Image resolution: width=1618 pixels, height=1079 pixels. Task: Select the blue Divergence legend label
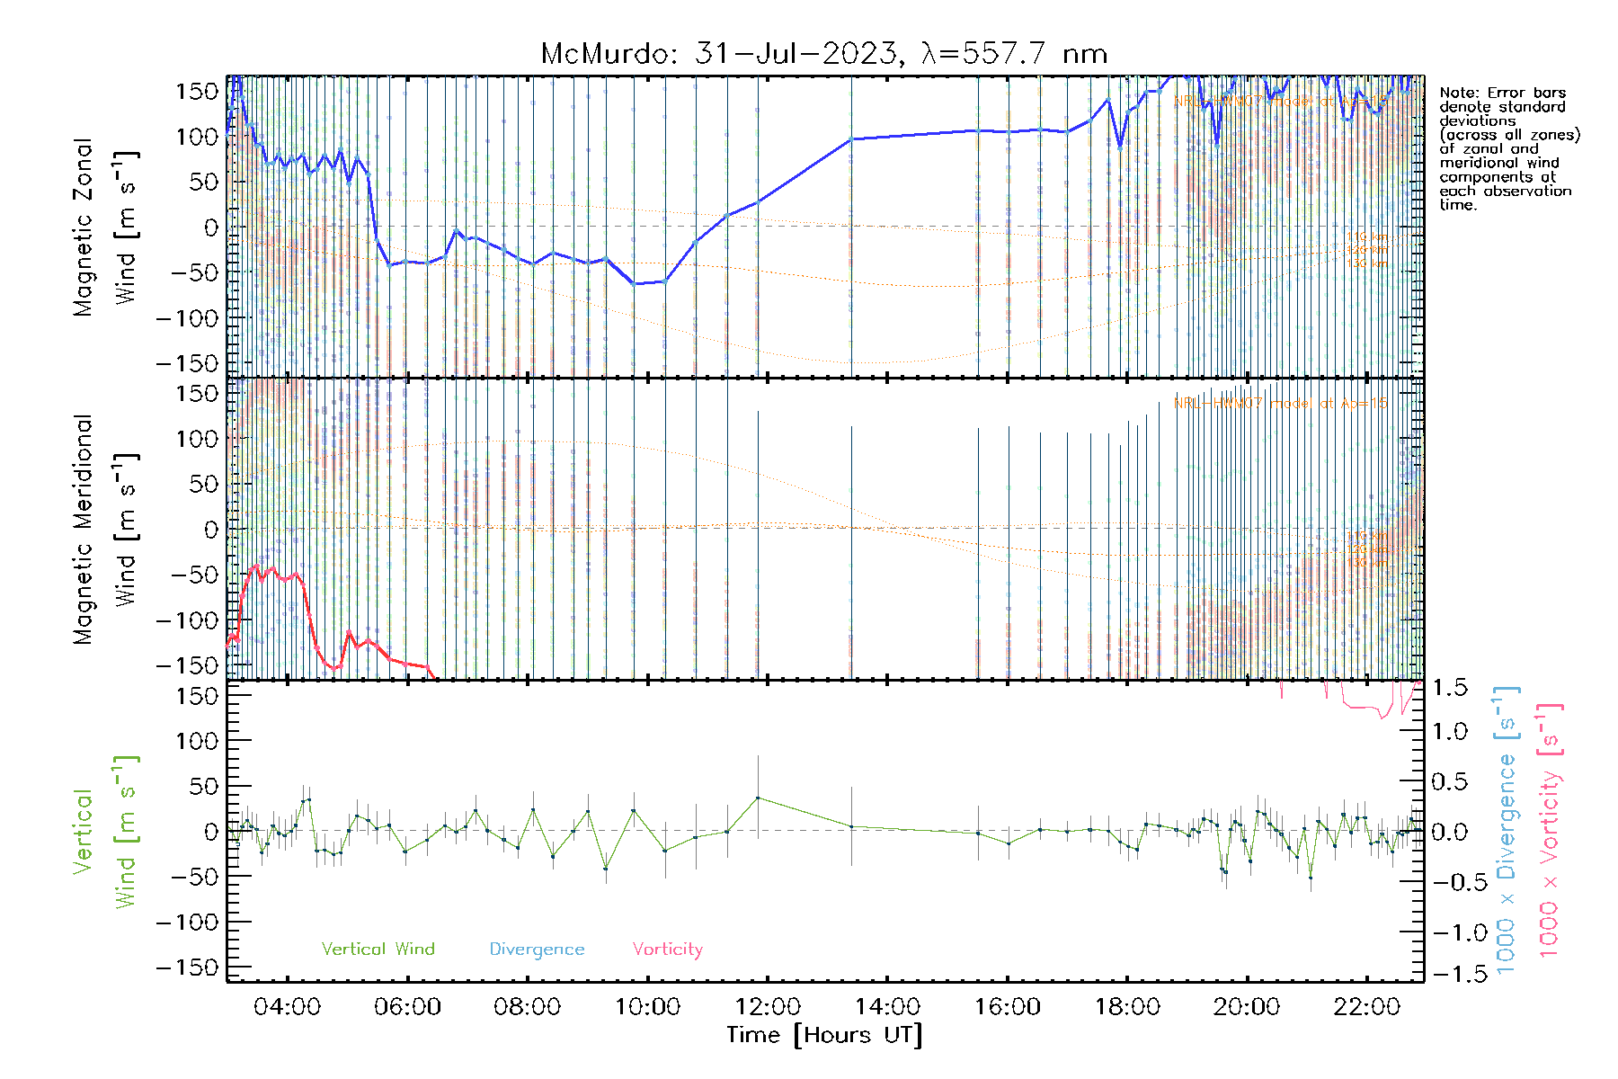(x=537, y=949)
